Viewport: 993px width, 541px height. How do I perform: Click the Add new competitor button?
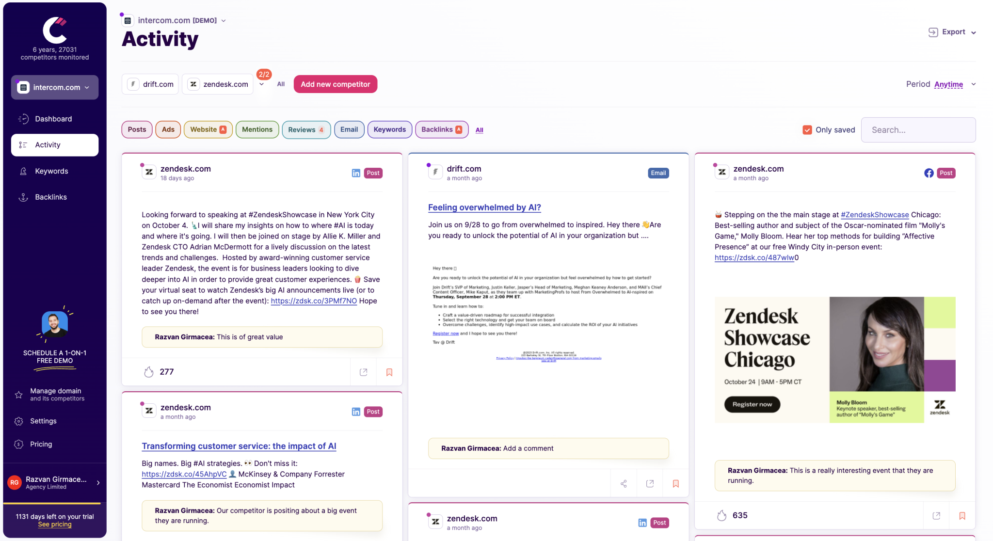click(335, 84)
